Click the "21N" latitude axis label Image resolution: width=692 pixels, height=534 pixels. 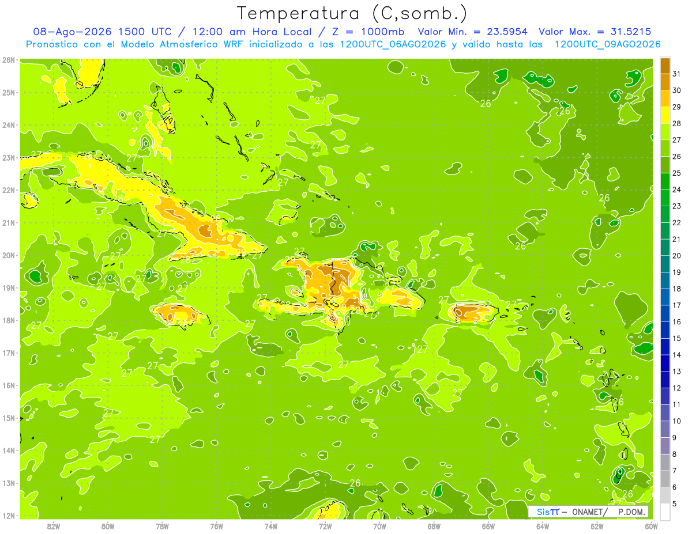coord(9,223)
